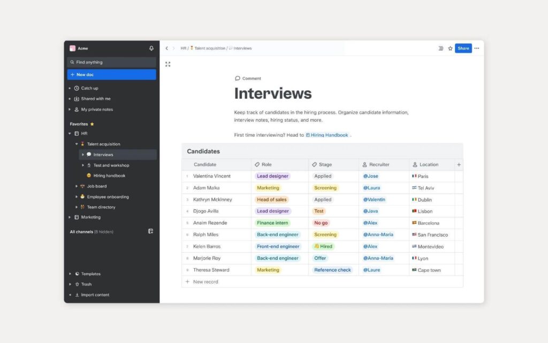548x343 pixels.
Task: Click the Comment icon above the title
Action: 238,78
